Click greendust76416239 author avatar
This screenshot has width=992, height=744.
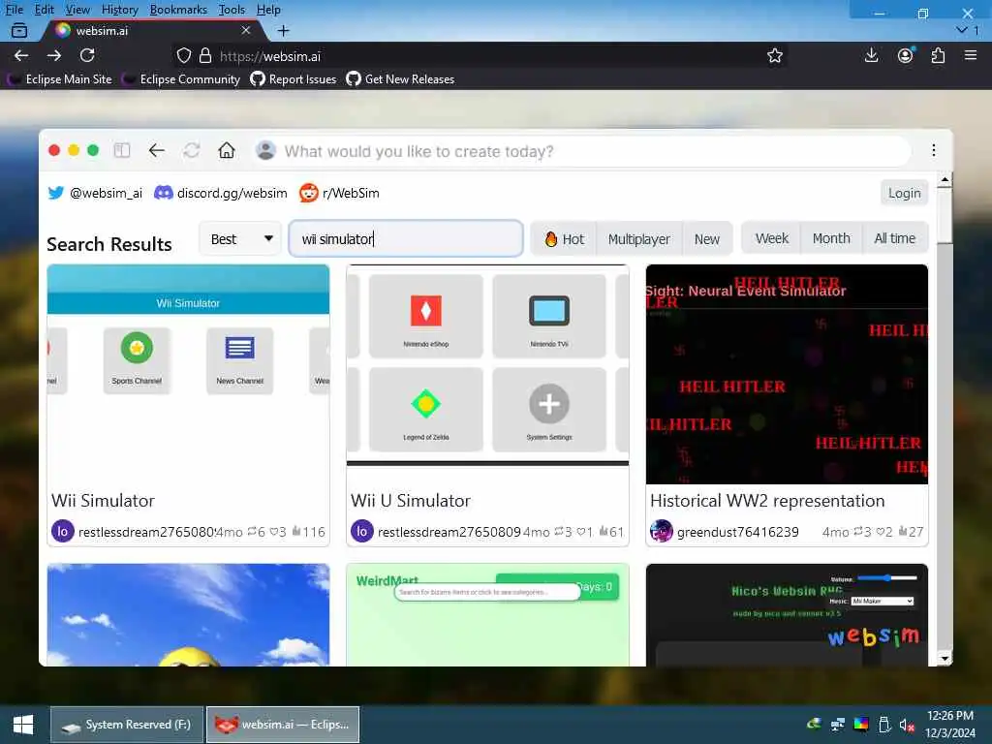[661, 532]
